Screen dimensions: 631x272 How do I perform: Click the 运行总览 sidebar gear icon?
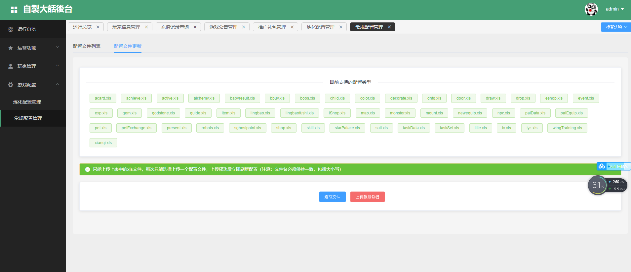coord(11,29)
